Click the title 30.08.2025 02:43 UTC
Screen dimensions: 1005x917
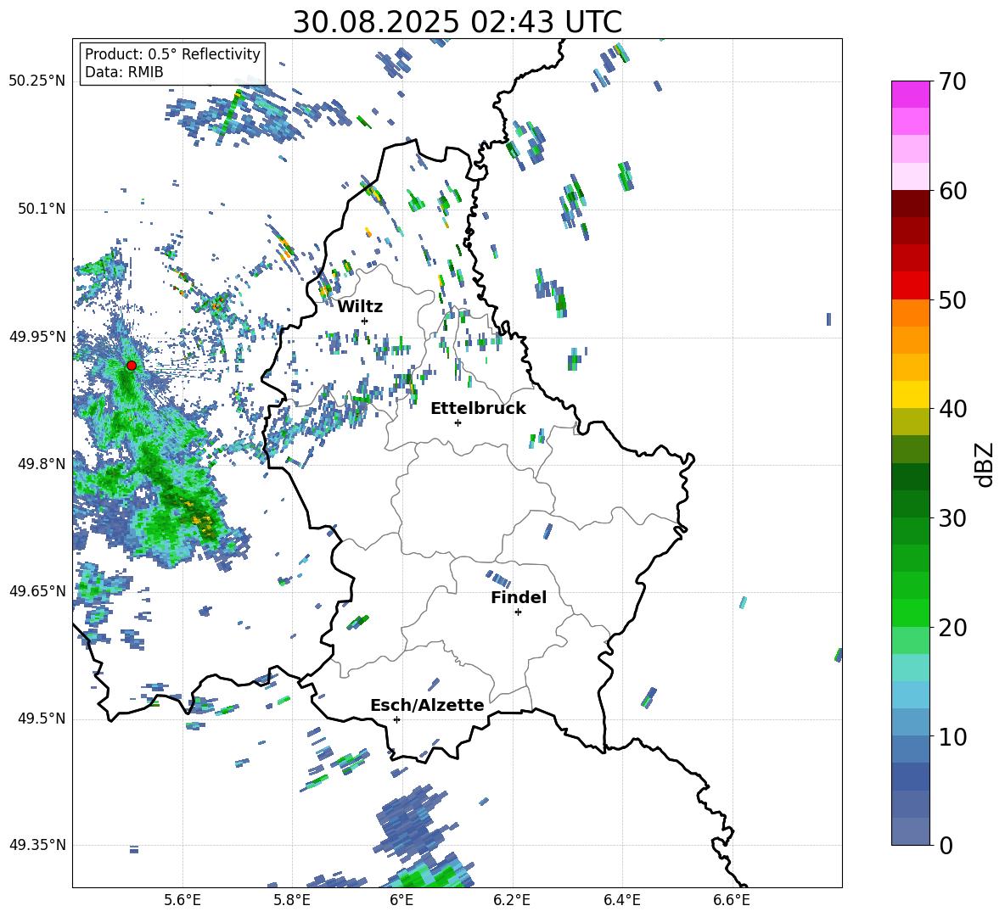pyautogui.click(x=457, y=22)
